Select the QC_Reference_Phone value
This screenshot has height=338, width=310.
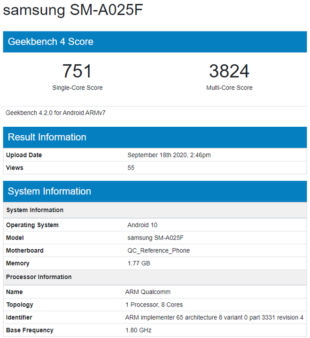pyautogui.click(x=158, y=251)
